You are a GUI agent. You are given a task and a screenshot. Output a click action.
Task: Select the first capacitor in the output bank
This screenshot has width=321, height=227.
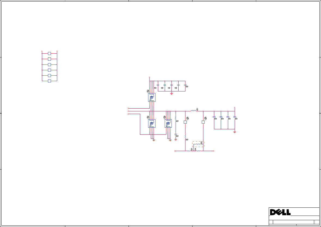click(214, 117)
